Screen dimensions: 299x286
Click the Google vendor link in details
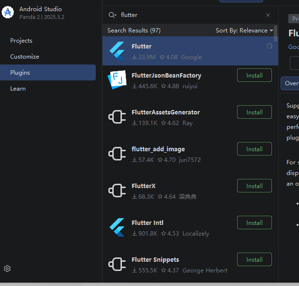tap(294, 47)
